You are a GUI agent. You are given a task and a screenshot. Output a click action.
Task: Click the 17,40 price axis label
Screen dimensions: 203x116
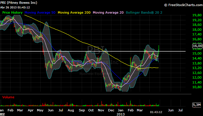tap(197, 34)
